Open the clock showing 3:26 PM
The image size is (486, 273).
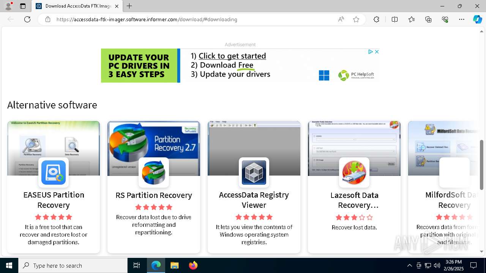pyautogui.click(x=454, y=265)
